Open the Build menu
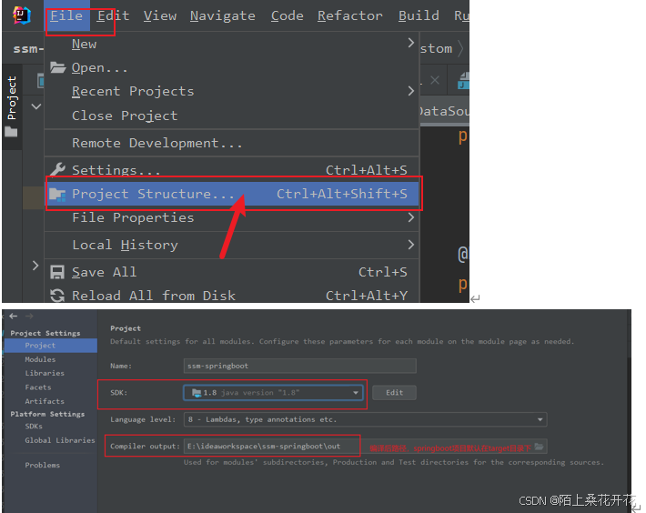The height and width of the screenshot is (513, 646). click(419, 15)
